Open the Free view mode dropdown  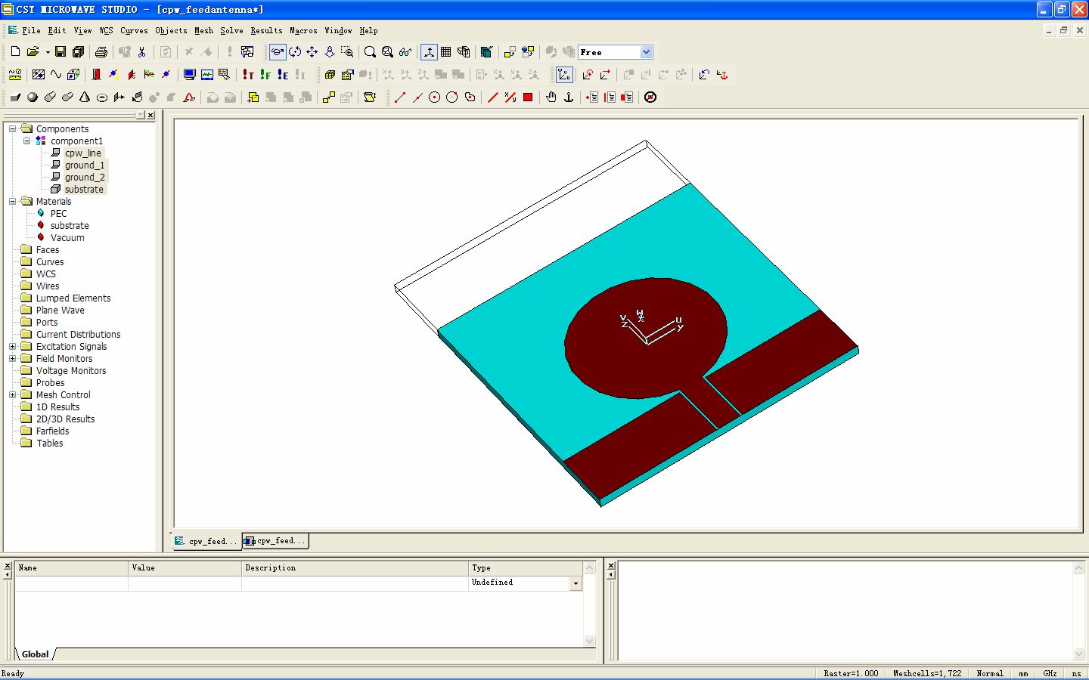646,52
